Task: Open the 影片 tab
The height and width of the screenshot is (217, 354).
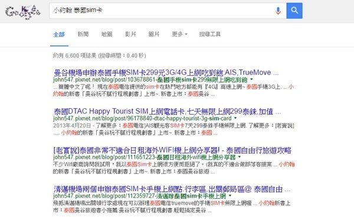Action: point(130,34)
